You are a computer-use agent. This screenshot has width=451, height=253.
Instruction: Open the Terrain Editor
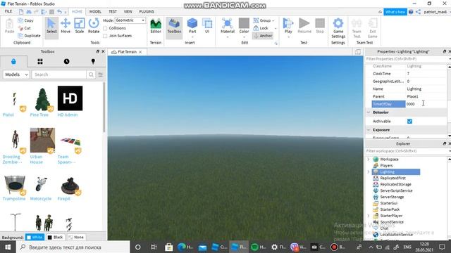point(156,26)
